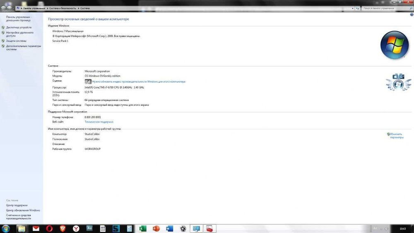The image size is (414, 233).
Task: Click the taskbar clock showing 10:43
Action: (403, 229)
